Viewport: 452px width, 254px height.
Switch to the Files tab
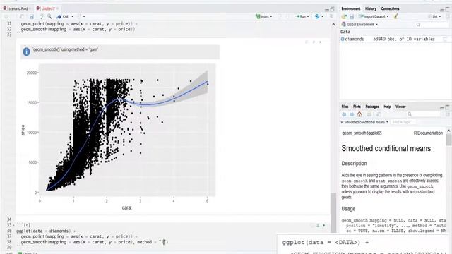[x=345, y=107]
